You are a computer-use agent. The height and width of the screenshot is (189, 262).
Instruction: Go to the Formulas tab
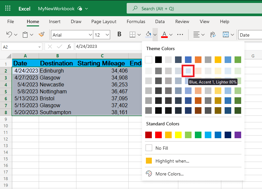point(136,21)
